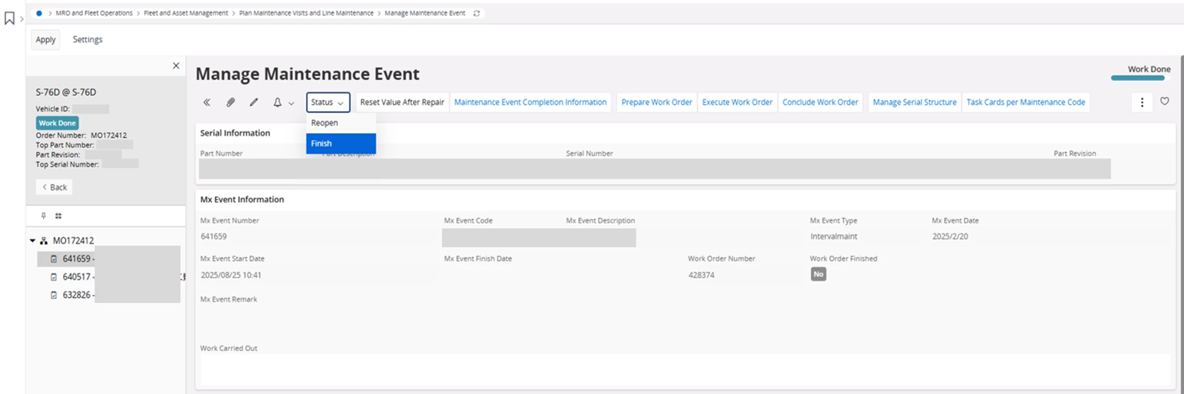Expand the chevron next to the bell
The width and height of the screenshot is (1184, 394).
coord(291,104)
